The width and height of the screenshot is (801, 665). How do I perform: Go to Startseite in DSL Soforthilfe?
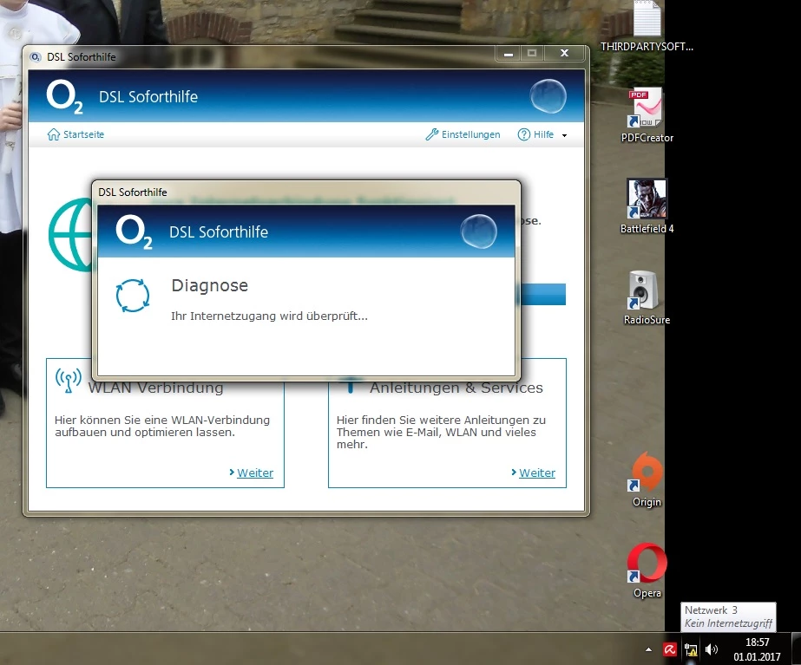(76, 134)
